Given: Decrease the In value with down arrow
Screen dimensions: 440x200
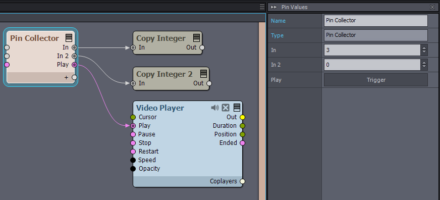Looking at the screenshot, I should point(424,52).
